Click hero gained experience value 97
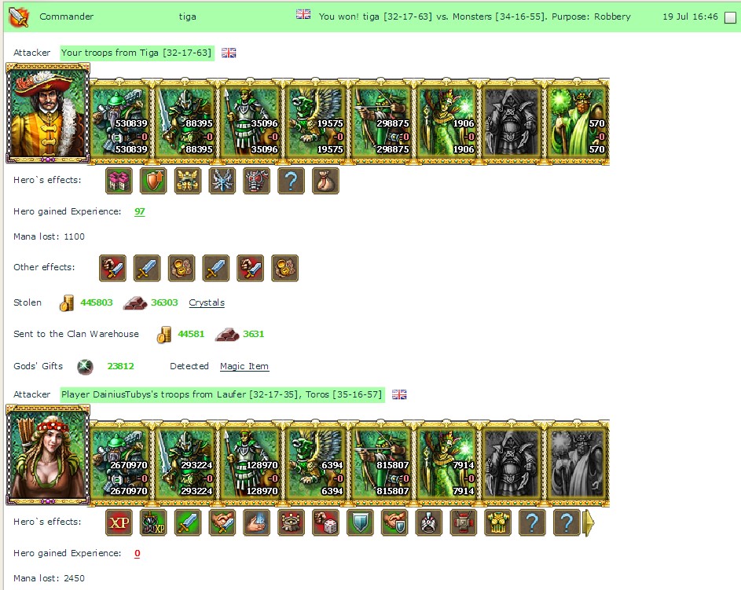 [x=139, y=211]
